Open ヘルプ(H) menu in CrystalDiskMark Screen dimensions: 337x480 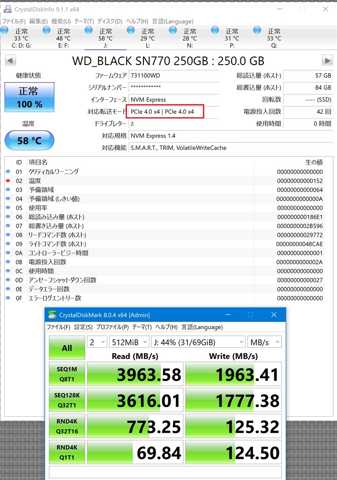[166, 327]
